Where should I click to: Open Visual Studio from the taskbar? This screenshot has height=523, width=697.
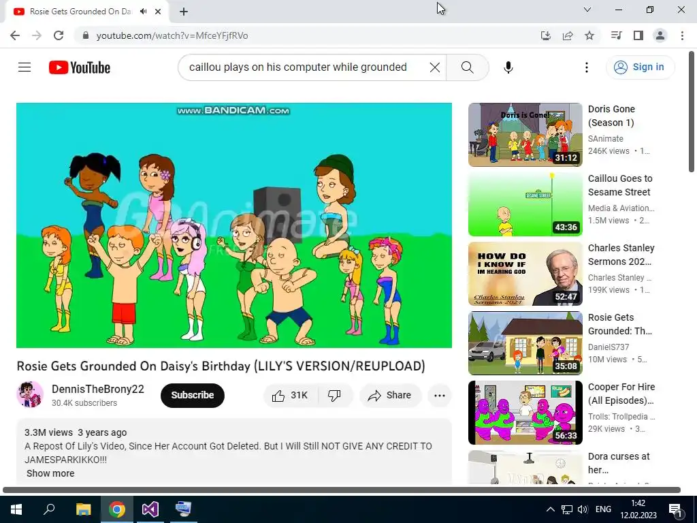[150, 509]
